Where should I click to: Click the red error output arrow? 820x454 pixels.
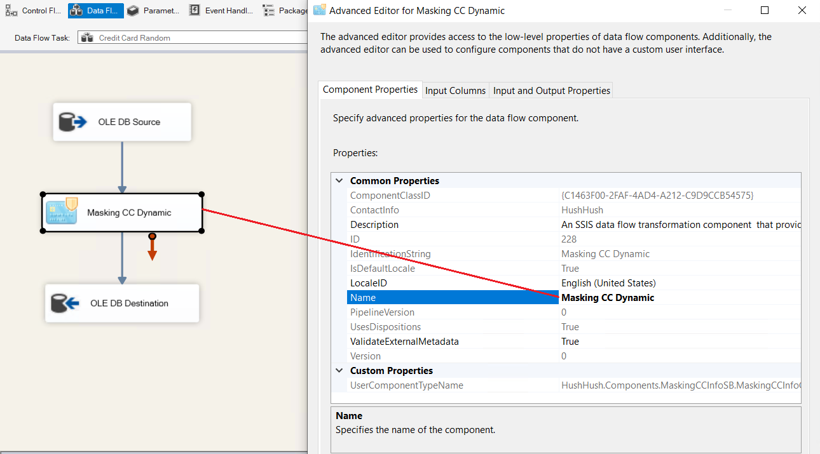tap(152, 248)
